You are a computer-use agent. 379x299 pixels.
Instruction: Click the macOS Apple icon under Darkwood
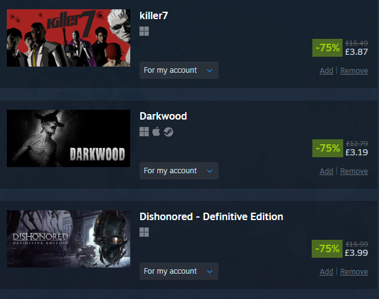pos(156,131)
